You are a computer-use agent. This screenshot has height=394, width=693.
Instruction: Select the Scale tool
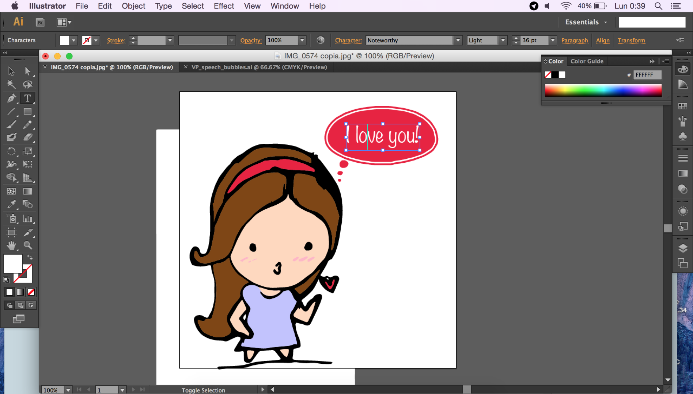coord(28,151)
